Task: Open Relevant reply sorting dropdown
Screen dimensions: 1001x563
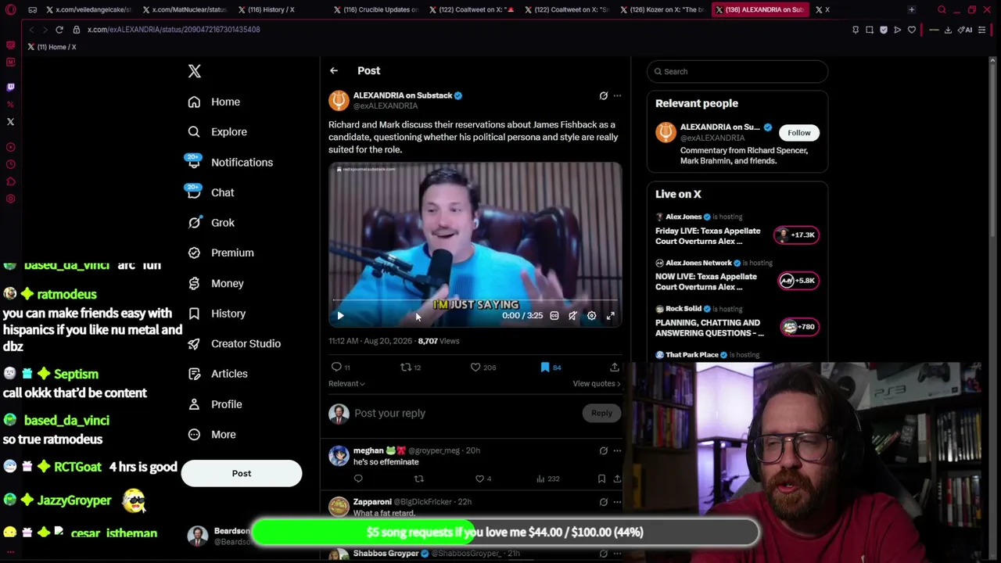Action: pyautogui.click(x=346, y=384)
